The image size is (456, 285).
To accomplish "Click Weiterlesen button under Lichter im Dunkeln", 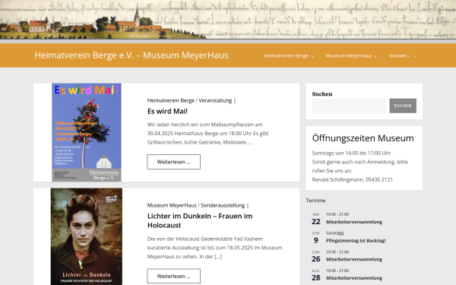I will 173,276.
